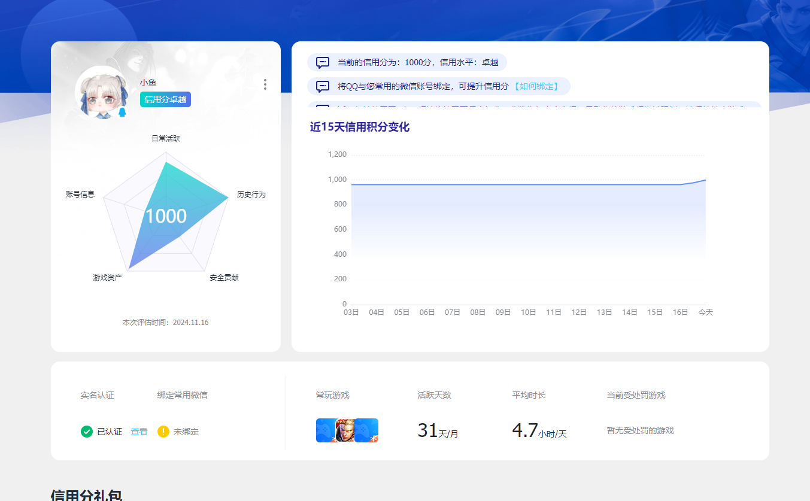This screenshot has width=810, height=501.
Task: Click the 1000 score in radar chart
Action: point(166,216)
